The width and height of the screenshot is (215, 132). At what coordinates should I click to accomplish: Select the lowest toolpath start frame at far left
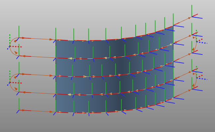[19, 110]
